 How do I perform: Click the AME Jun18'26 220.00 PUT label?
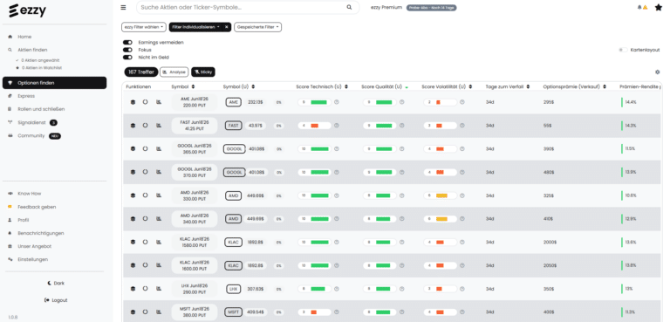tap(195, 102)
